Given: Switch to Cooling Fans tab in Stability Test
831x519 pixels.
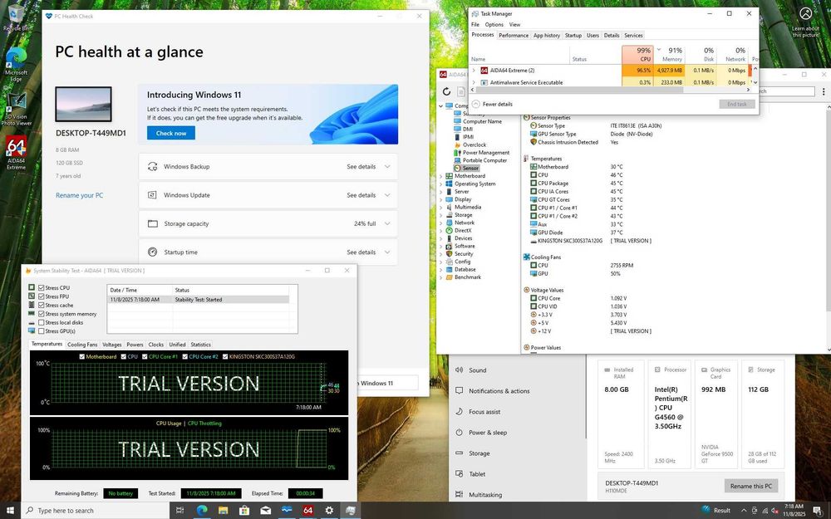Looking at the screenshot, I should click(x=82, y=345).
